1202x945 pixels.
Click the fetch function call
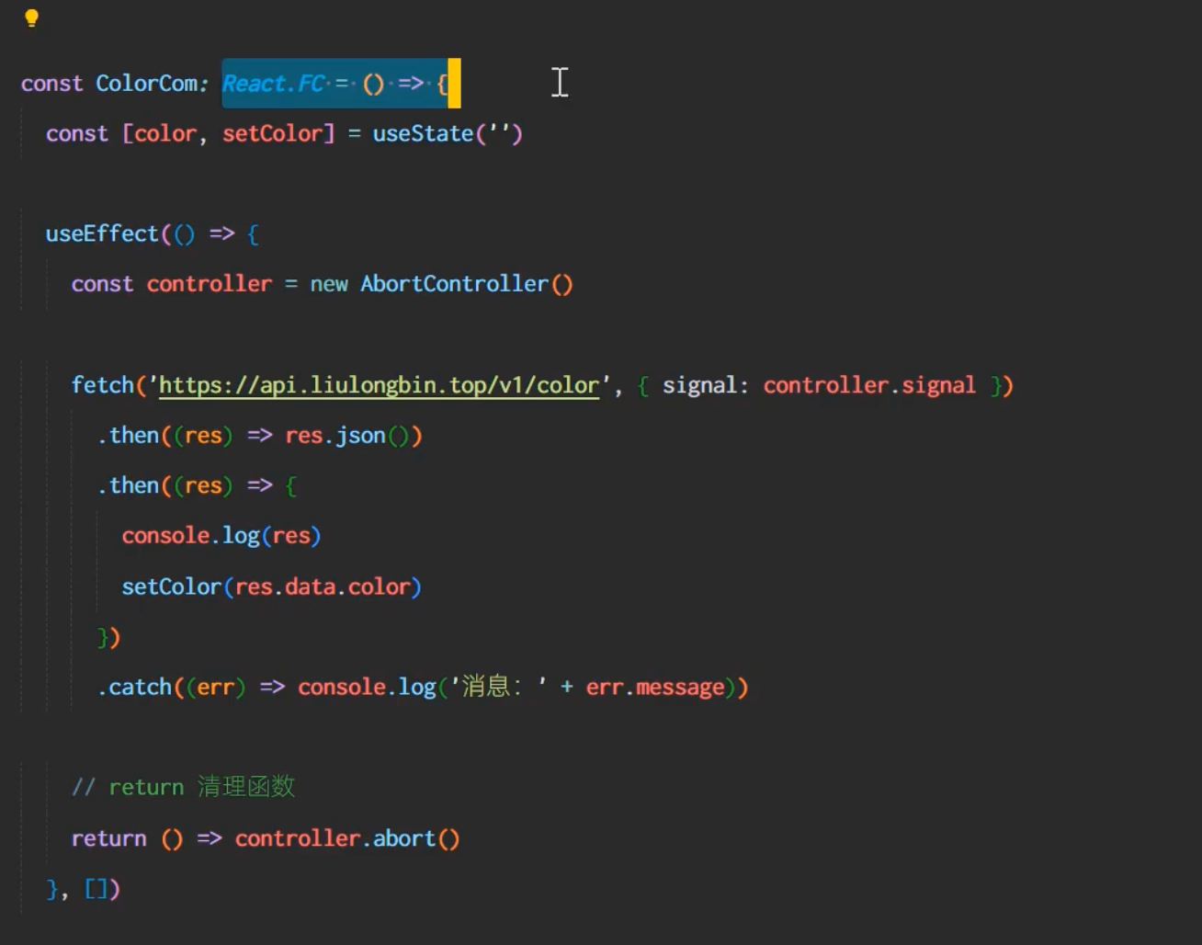[102, 385]
